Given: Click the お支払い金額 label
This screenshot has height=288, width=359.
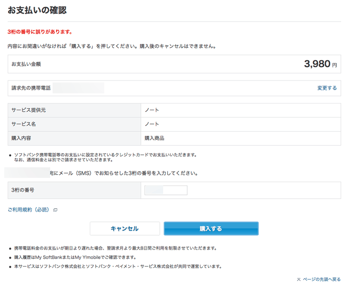Looking at the screenshot, I should [26, 65].
